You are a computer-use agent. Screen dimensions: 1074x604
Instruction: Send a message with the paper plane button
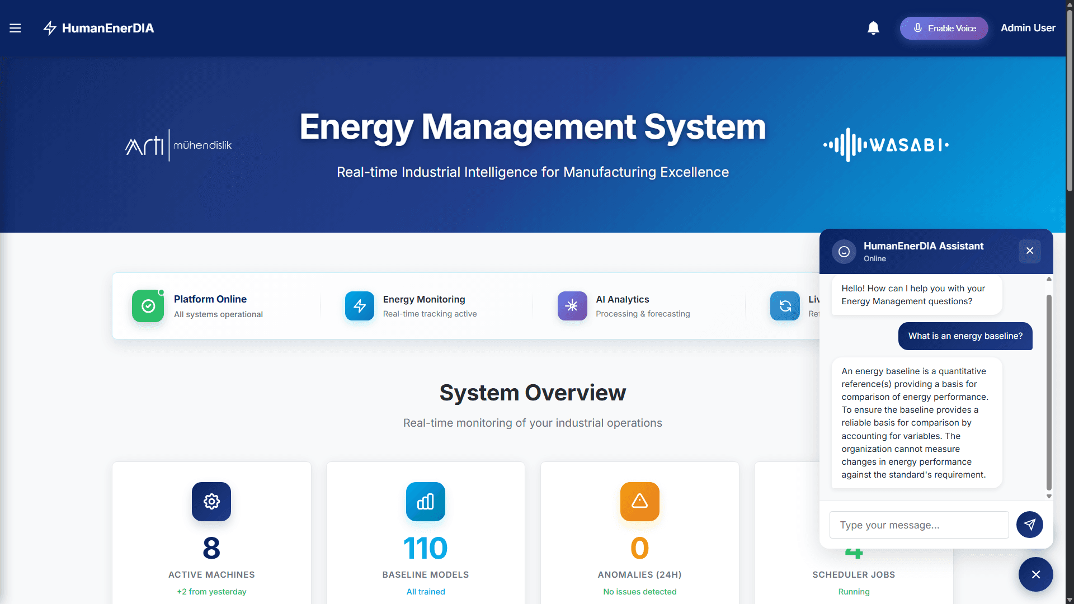(1029, 525)
